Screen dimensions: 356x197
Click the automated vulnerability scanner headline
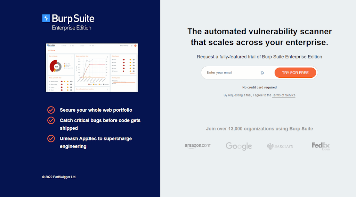pos(259,37)
